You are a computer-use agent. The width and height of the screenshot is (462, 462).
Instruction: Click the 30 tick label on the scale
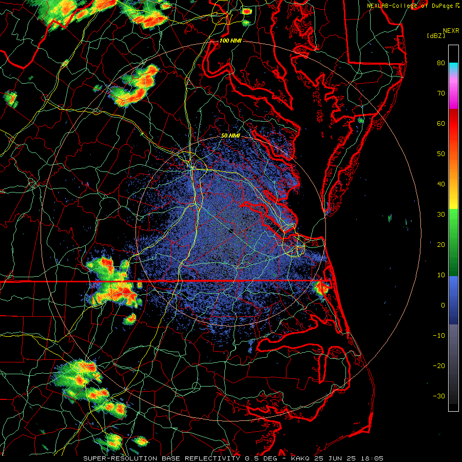[441, 215]
